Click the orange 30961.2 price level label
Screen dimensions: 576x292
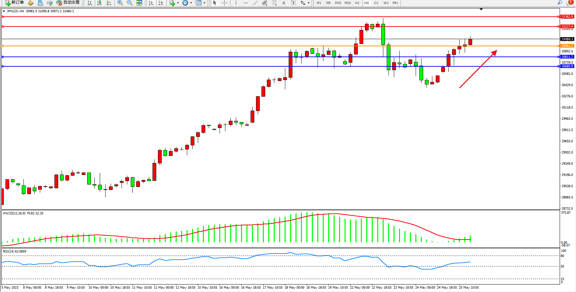567,46
